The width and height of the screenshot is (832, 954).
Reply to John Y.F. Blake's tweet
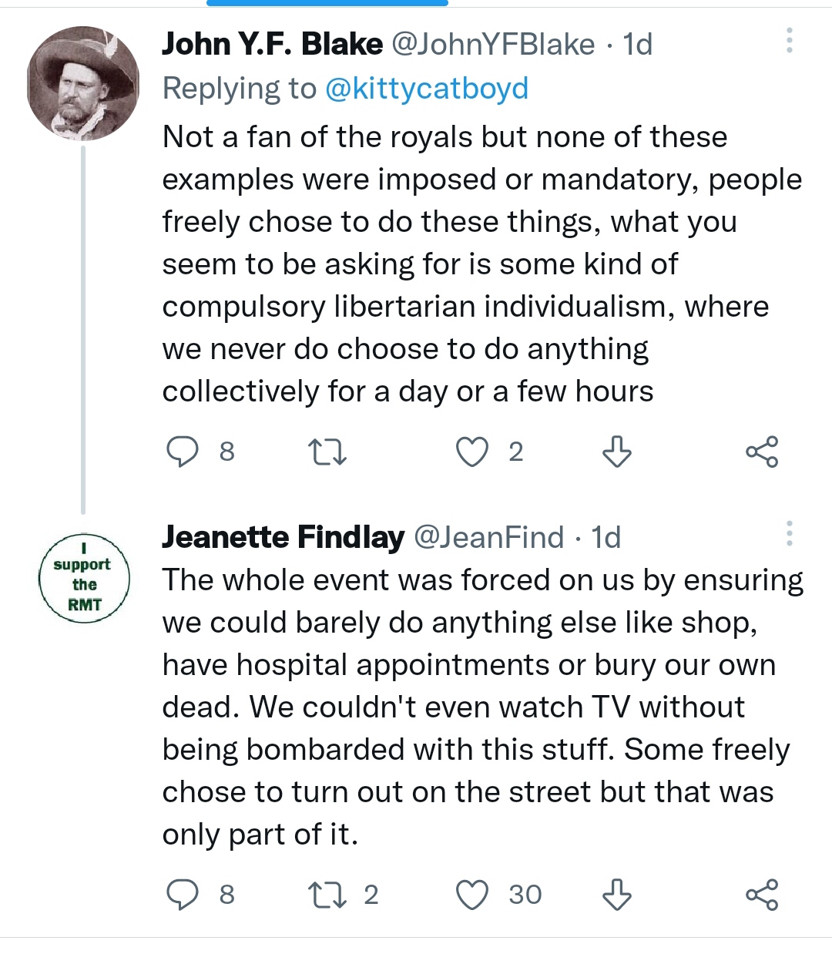pos(183,452)
